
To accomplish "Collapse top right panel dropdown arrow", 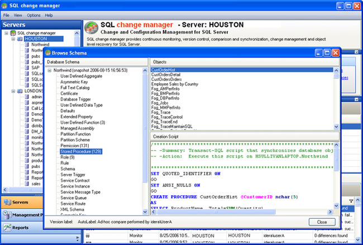I will 356,52.
